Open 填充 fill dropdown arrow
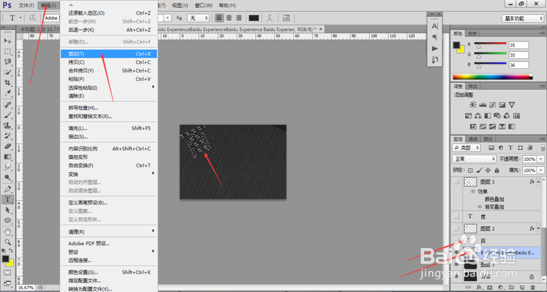 [x=541, y=170]
